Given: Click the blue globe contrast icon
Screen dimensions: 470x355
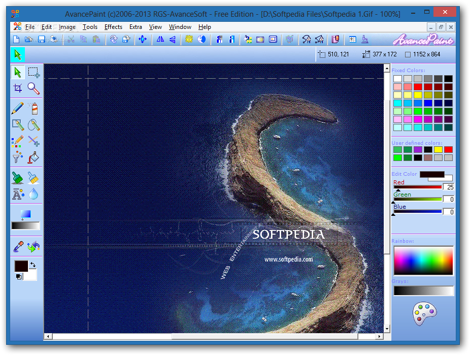Looking at the screenshot, I should (202, 39).
